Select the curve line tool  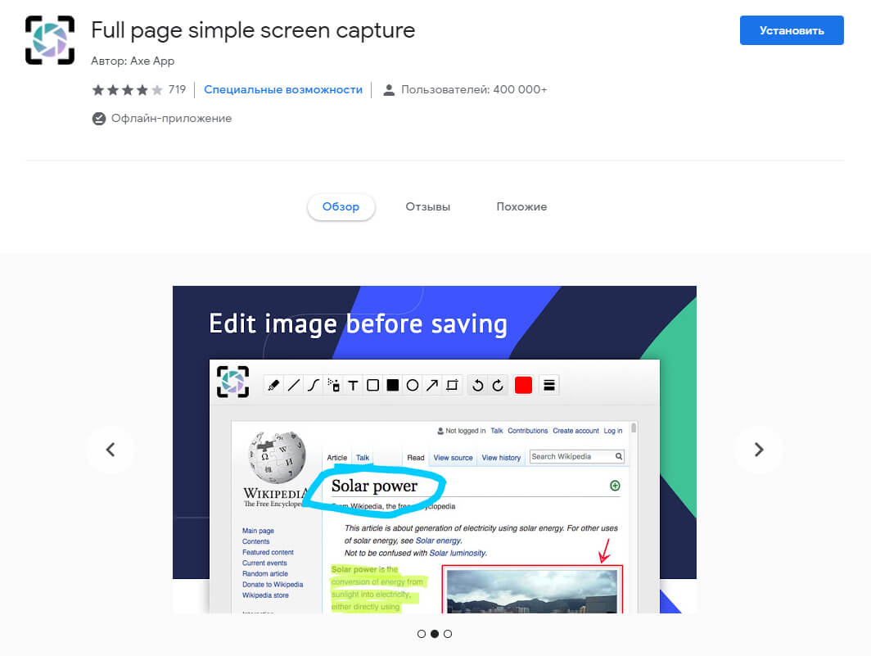[314, 385]
